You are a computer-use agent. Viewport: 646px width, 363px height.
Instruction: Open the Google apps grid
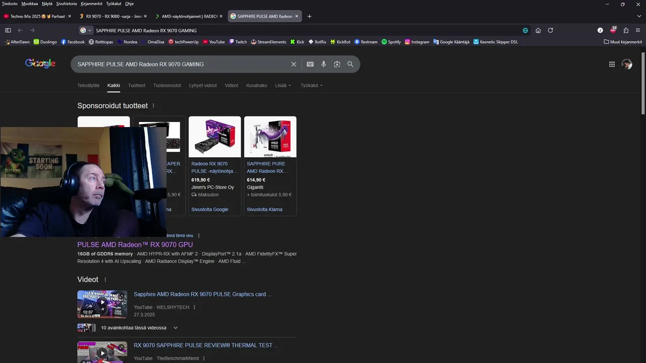pyautogui.click(x=612, y=64)
